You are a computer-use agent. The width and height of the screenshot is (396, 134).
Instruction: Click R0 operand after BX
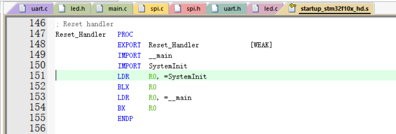tap(153, 108)
